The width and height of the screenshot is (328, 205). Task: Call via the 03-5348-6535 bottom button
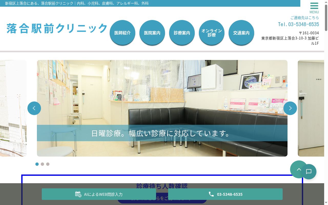tap(225, 194)
